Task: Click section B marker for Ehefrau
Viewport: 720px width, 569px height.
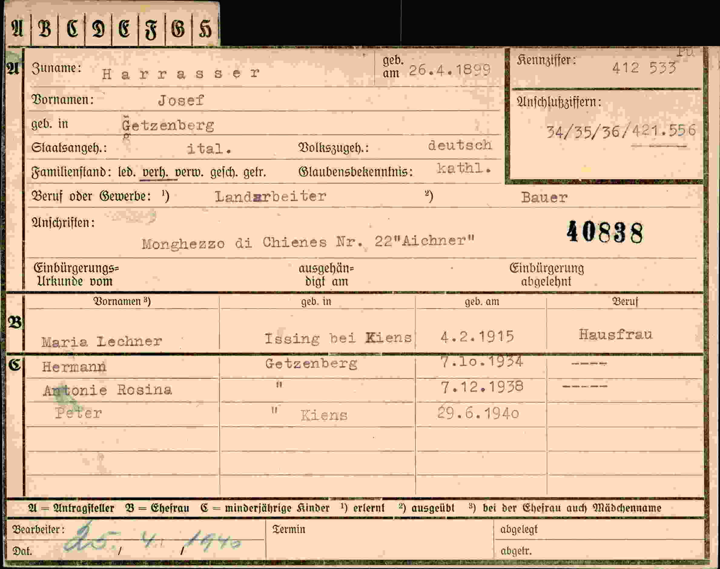Action: point(15,322)
